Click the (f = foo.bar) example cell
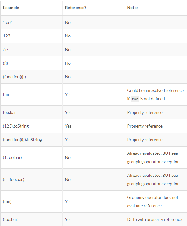The image size is (187, 226). click(x=14, y=179)
